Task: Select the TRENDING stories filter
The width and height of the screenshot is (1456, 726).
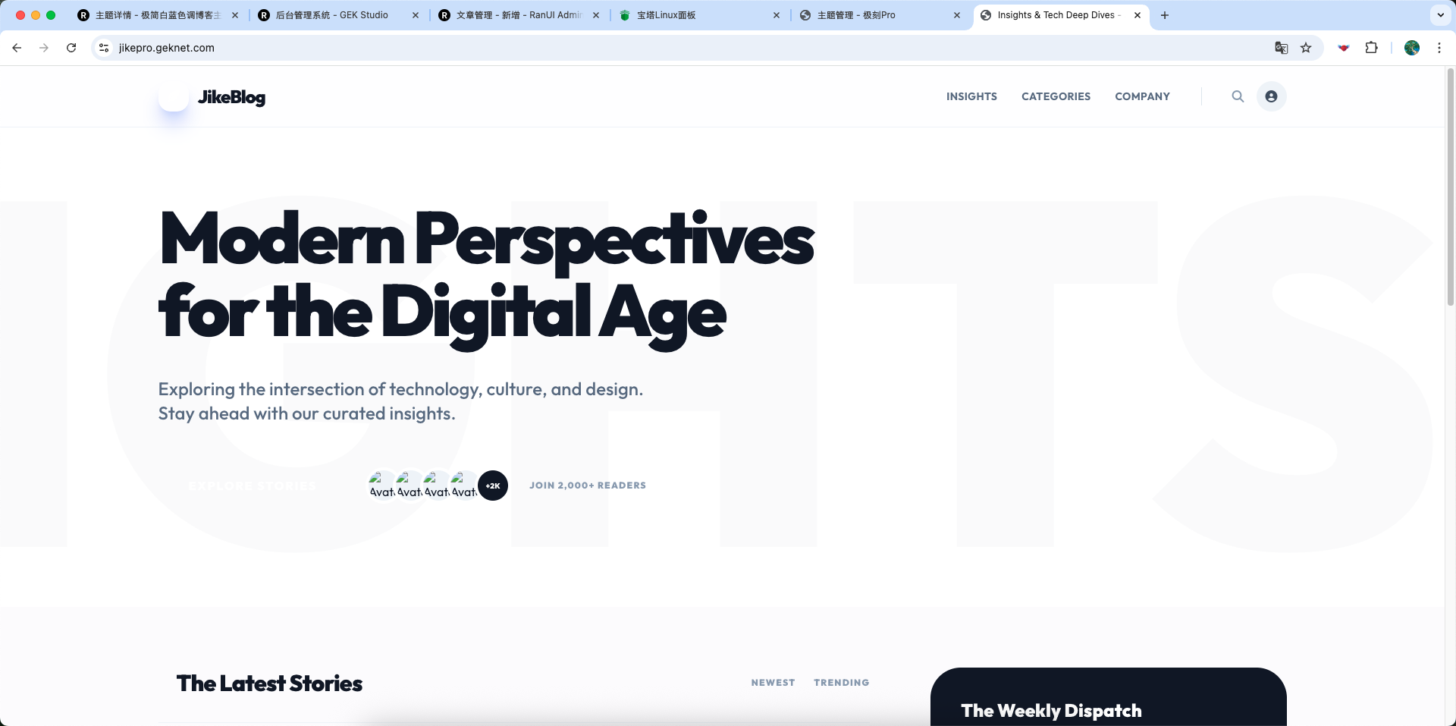Action: pos(841,683)
